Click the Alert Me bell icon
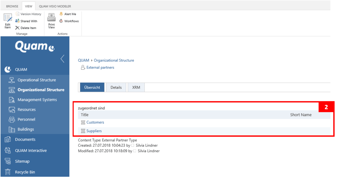Screen dimensions: 337x180 61,14
